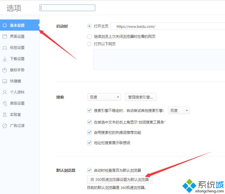
Task: Uncheck 启动时检查是否为默认浏览器
Action: click(89, 170)
